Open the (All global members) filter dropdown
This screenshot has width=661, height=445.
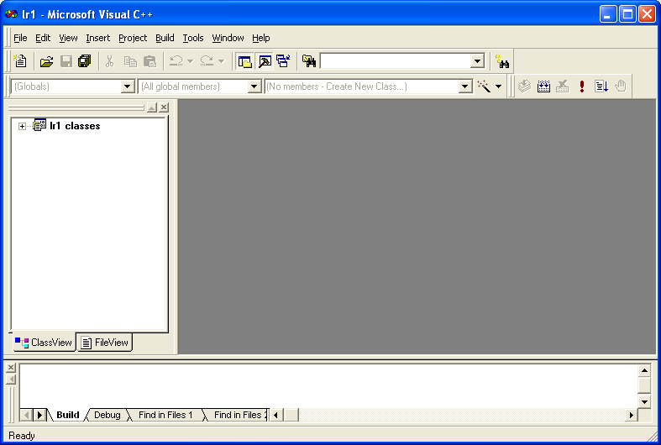point(254,86)
